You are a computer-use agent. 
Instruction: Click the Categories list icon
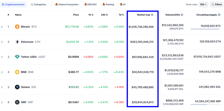(32, 5)
